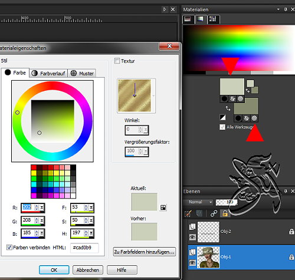
Task: Confirm with the OK button
Action: pos(54,270)
